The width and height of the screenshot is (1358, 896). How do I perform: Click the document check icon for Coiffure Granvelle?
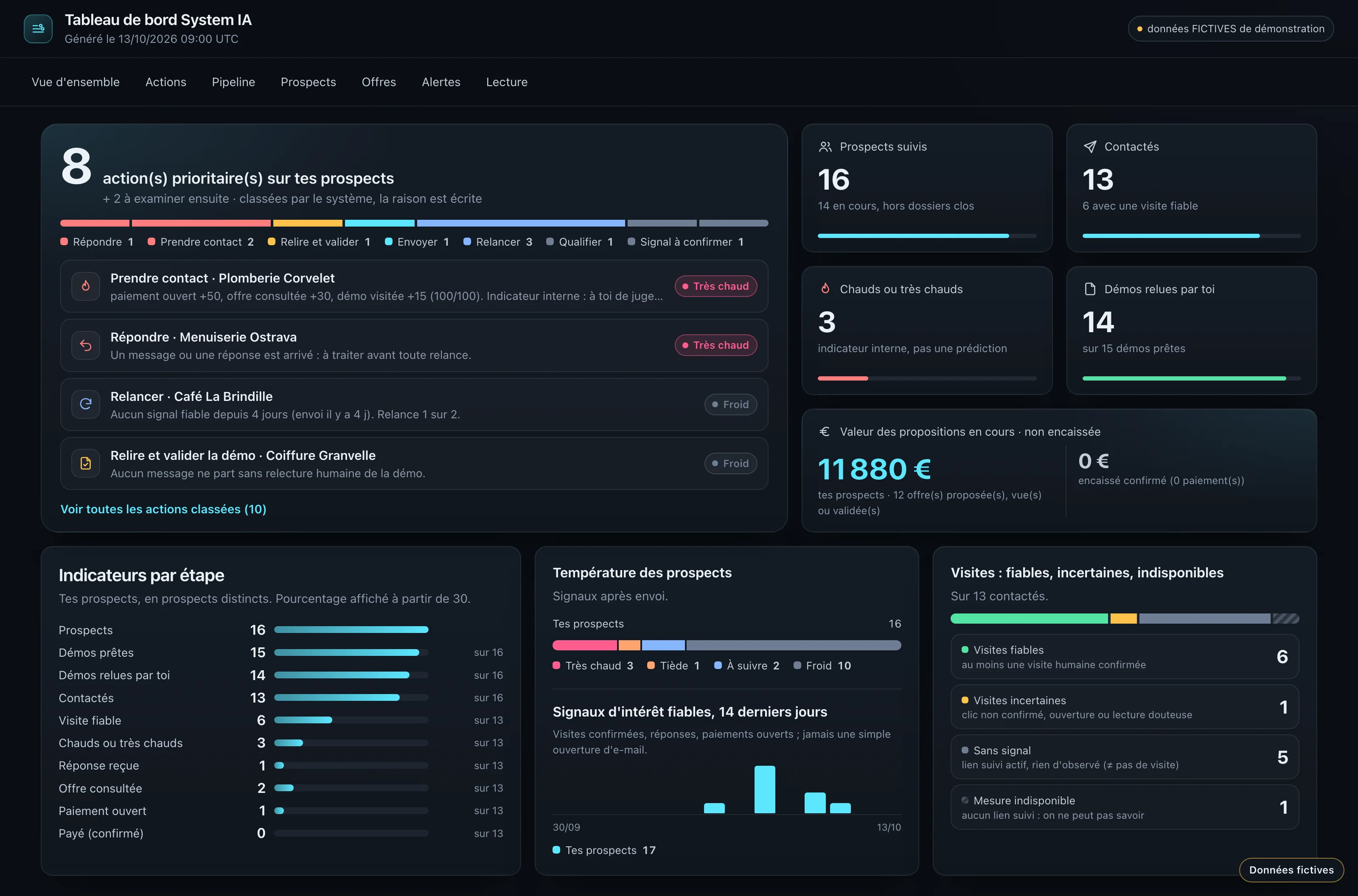click(x=86, y=463)
